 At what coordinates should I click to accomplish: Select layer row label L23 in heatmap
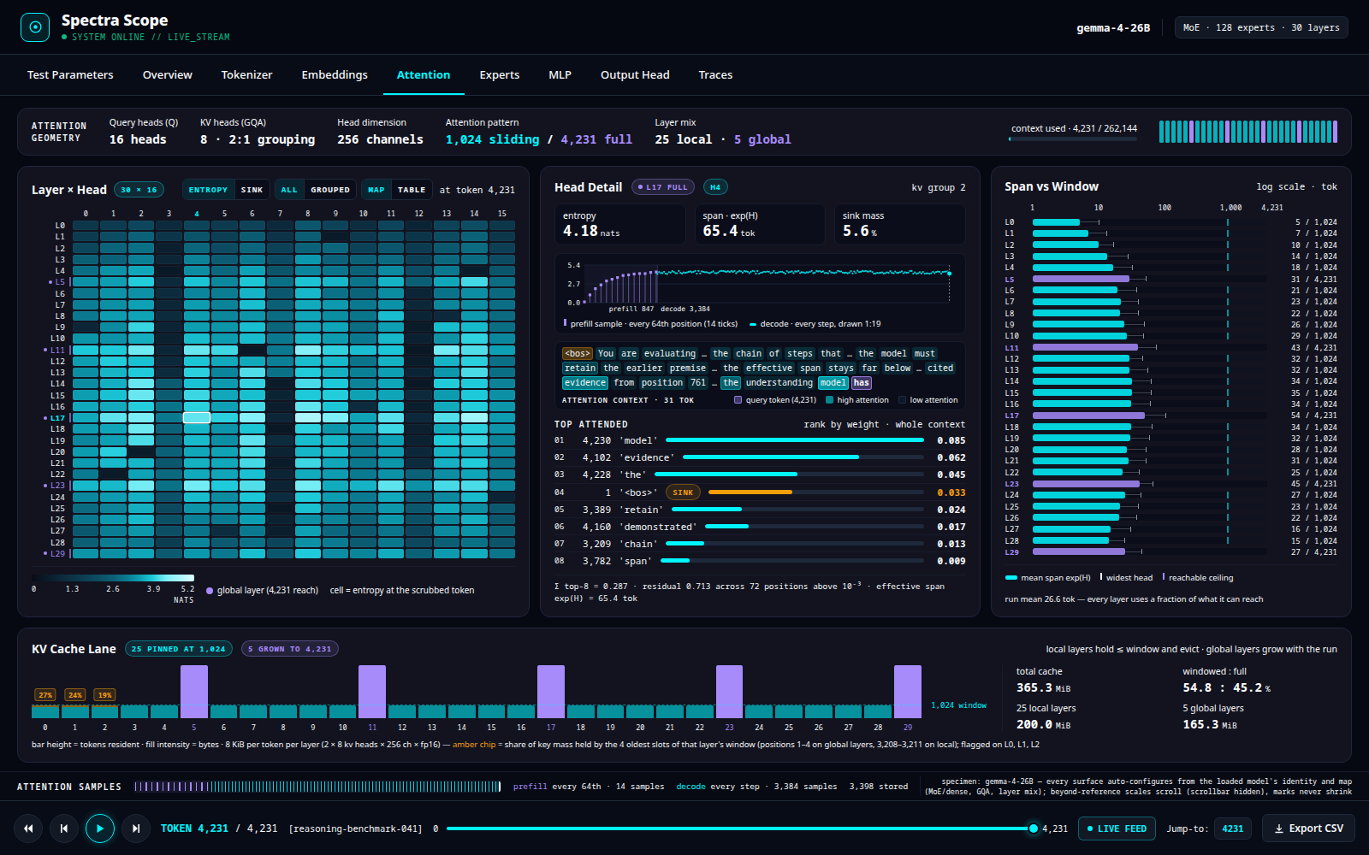pyautogui.click(x=56, y=486)
